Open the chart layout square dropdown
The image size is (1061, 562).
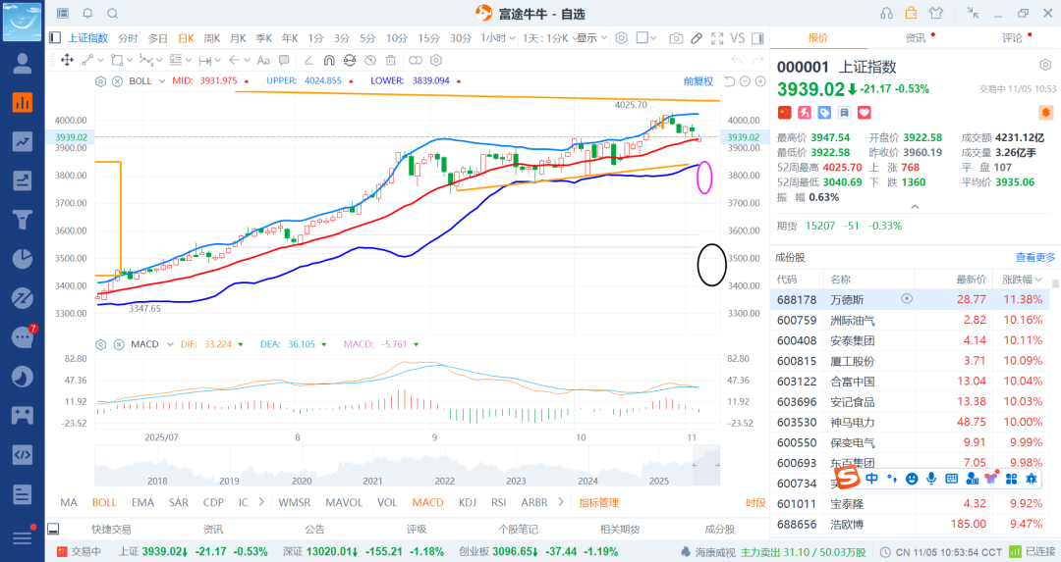click(646, 38)
